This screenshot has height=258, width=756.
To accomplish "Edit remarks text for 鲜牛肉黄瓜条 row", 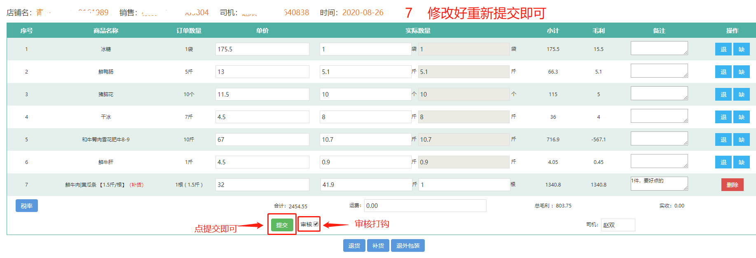I will click(x=659, y=184).
